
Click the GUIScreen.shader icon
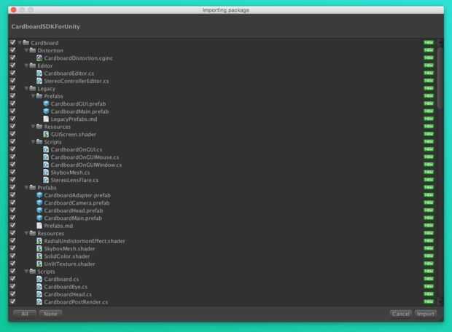point(46,134)
